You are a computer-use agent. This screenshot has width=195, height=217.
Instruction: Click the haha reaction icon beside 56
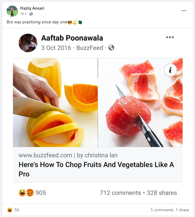(x=10, y=210)
